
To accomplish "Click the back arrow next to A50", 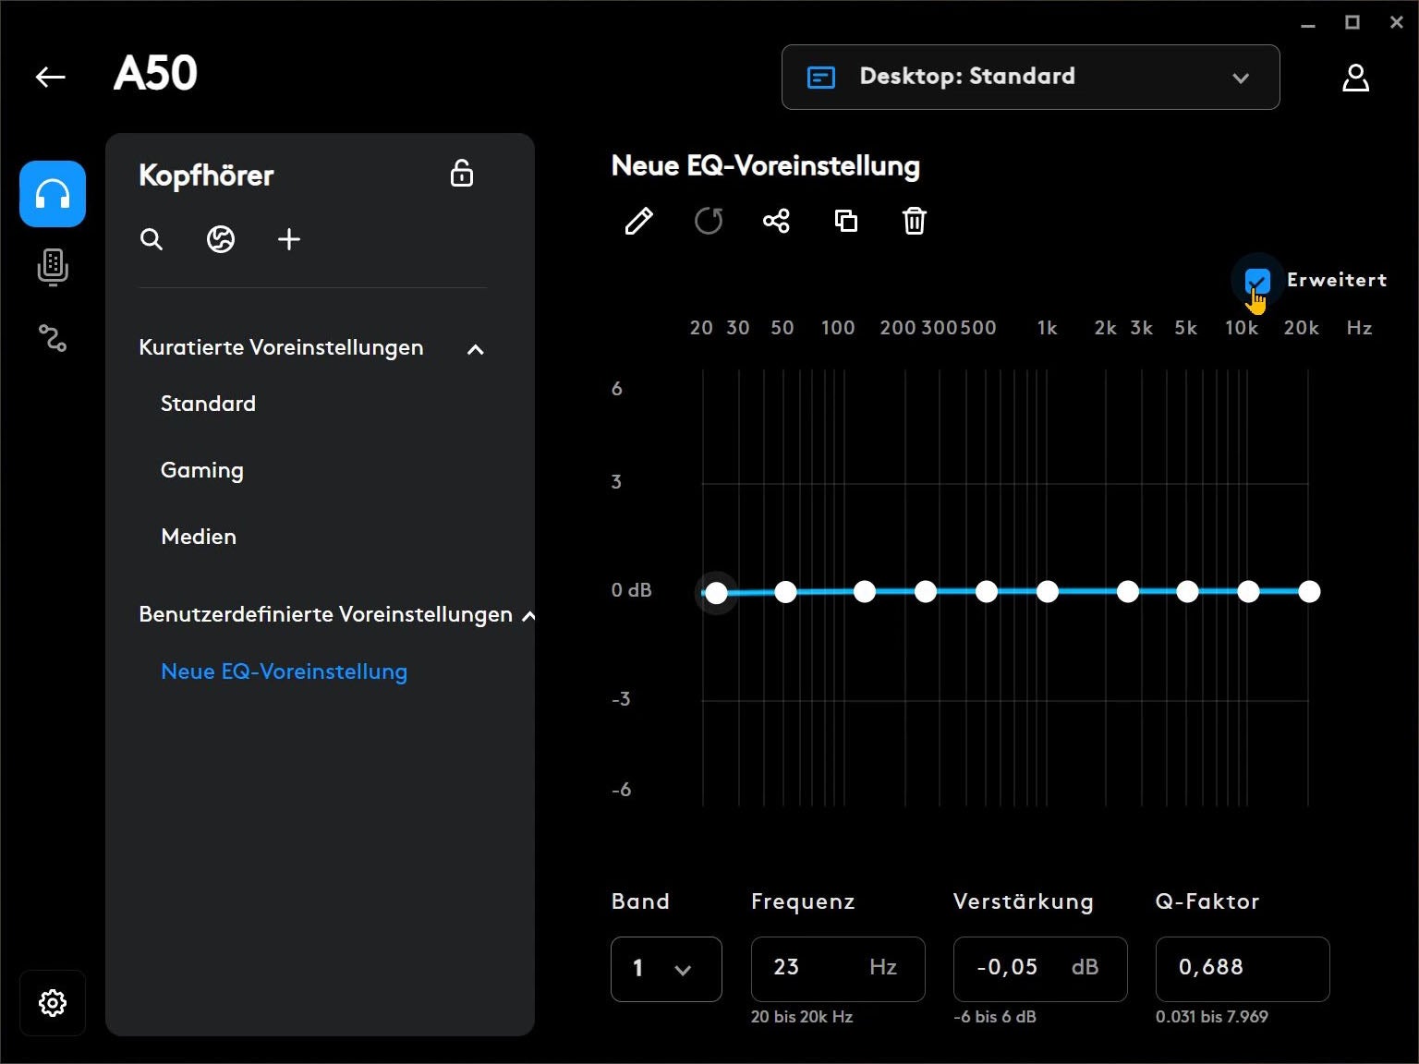I will (x=51, y=77).
